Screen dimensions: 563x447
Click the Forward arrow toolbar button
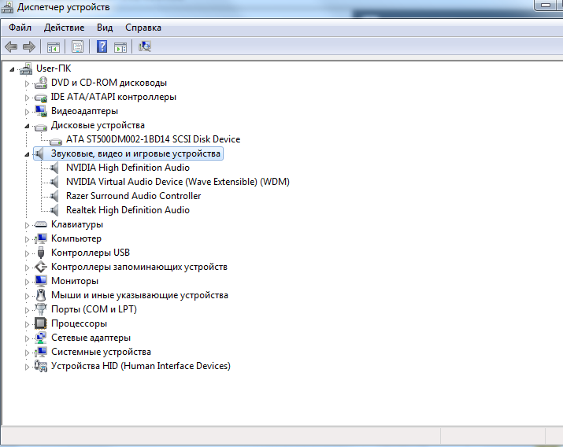coord(28,46)
